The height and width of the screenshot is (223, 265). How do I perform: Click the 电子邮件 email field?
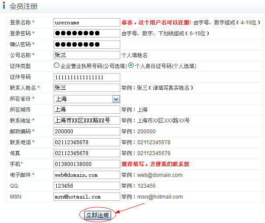[x=87, y=175]
